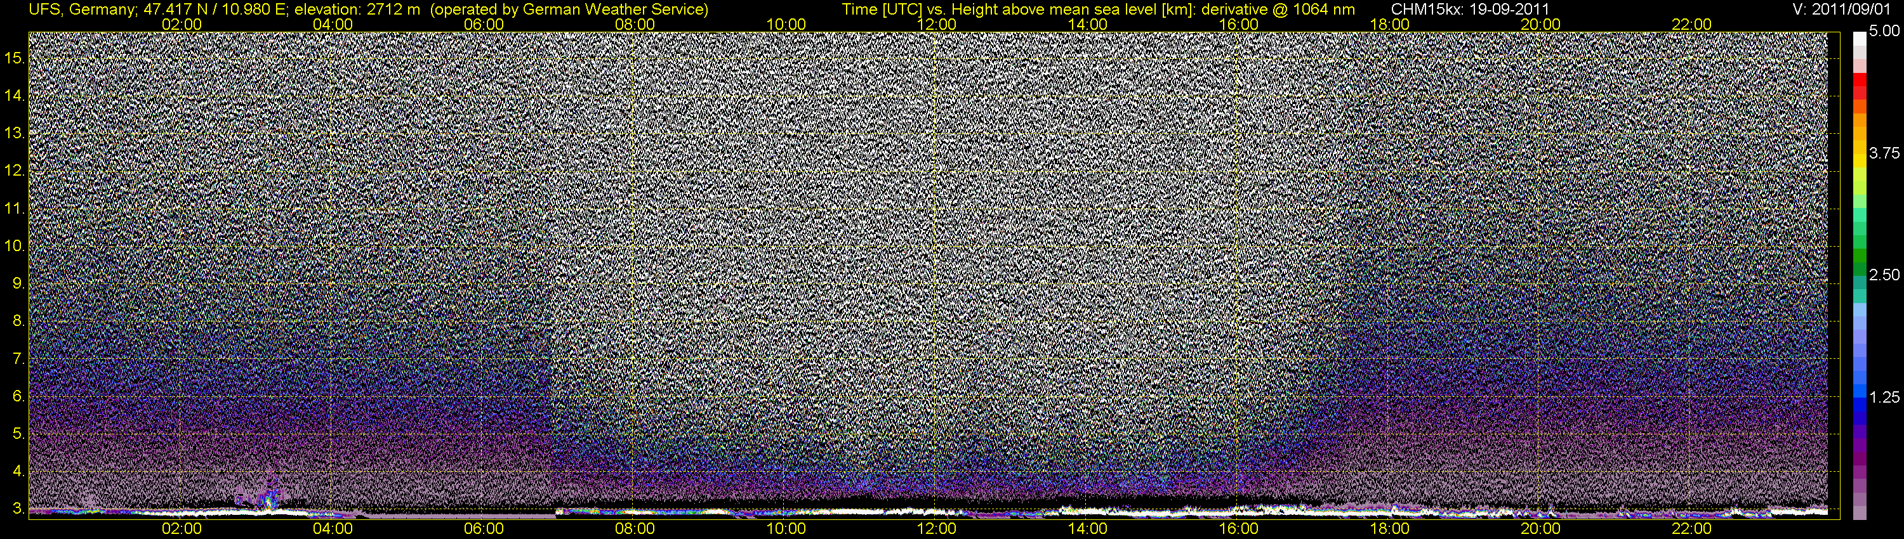Click the '02:00' label on the top time axis
The image size is (1904, 539).
click(182, 24)
